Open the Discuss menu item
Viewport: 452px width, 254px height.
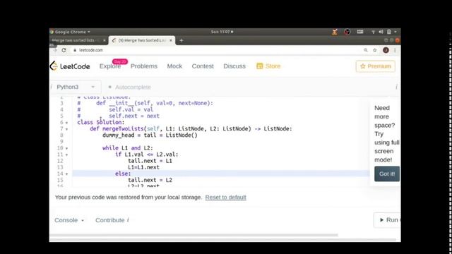[x=234, y=66]
